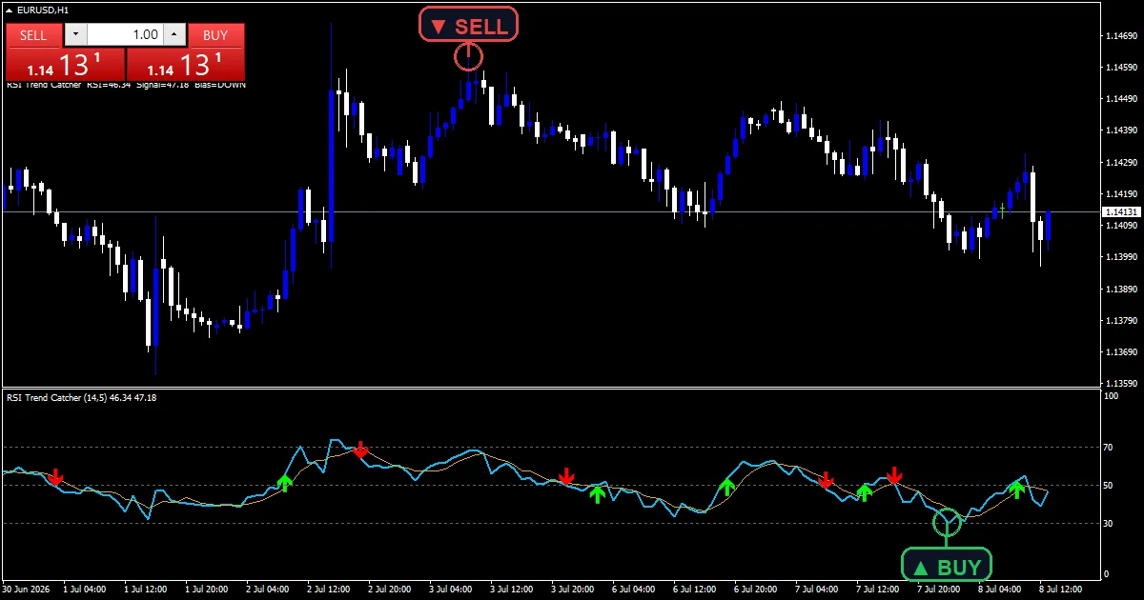Viewport: 1144px width, 600px height.
Task: Increase lot volume with the up arrow
Action: pyautogui.click(x=174, y=35)
